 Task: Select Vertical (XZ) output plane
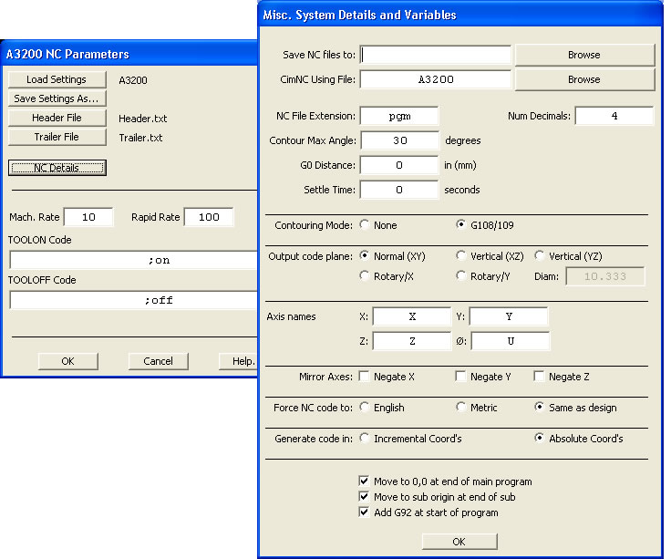(490, 256)
